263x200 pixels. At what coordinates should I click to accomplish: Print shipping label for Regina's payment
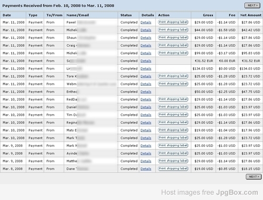[173, 123]
